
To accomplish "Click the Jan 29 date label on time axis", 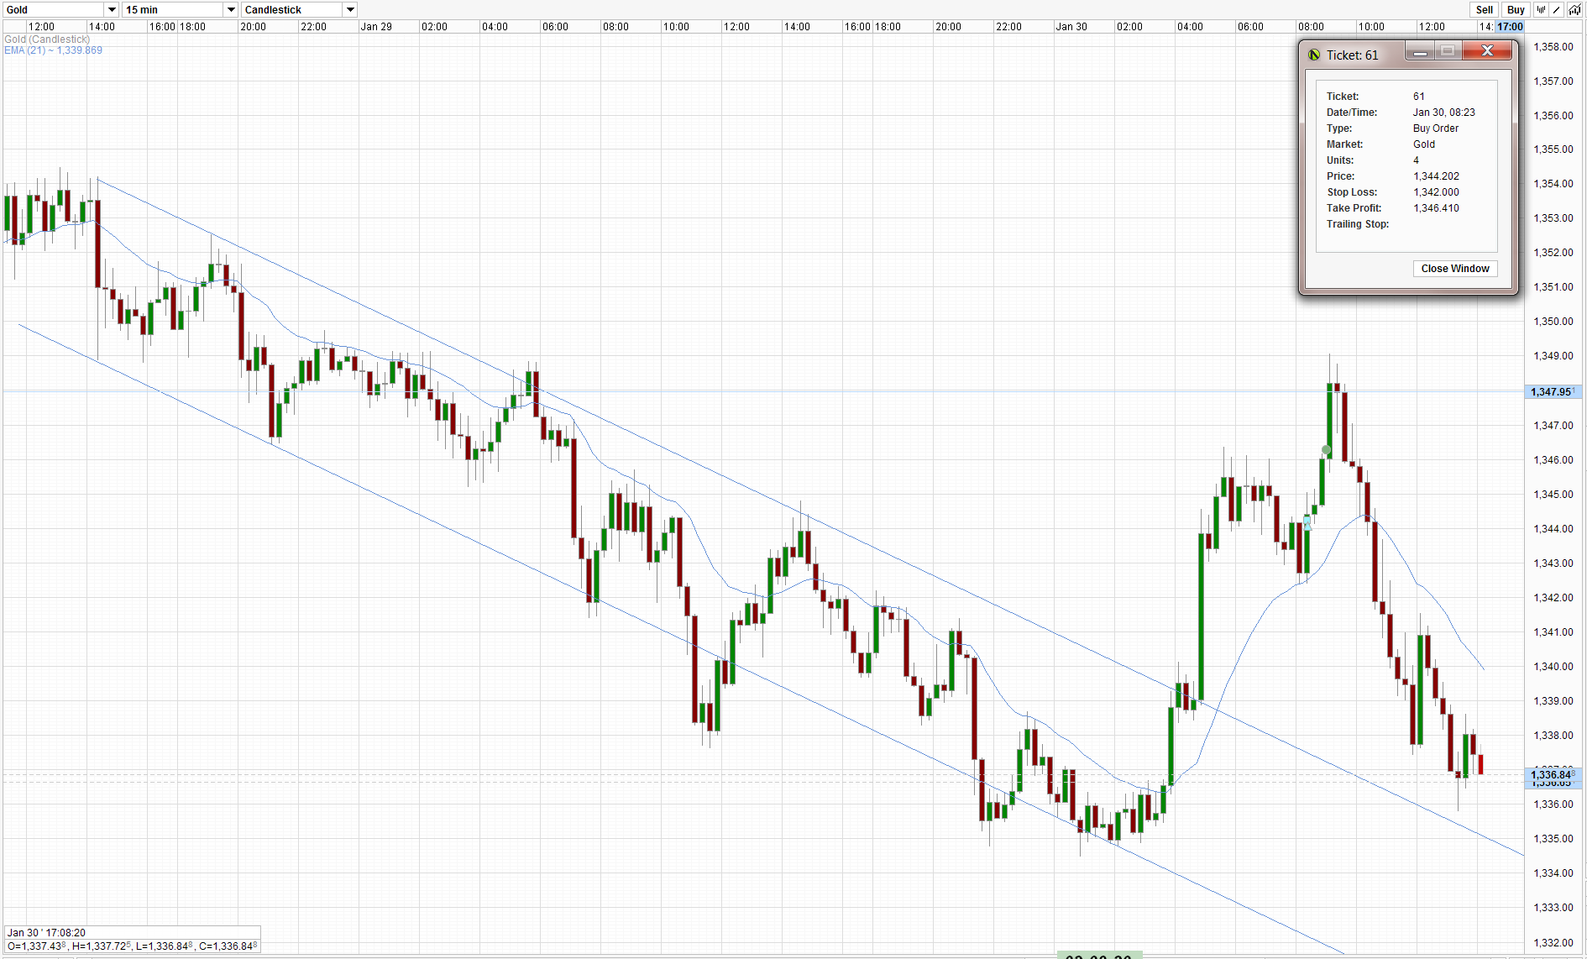I will click(376, 27).
